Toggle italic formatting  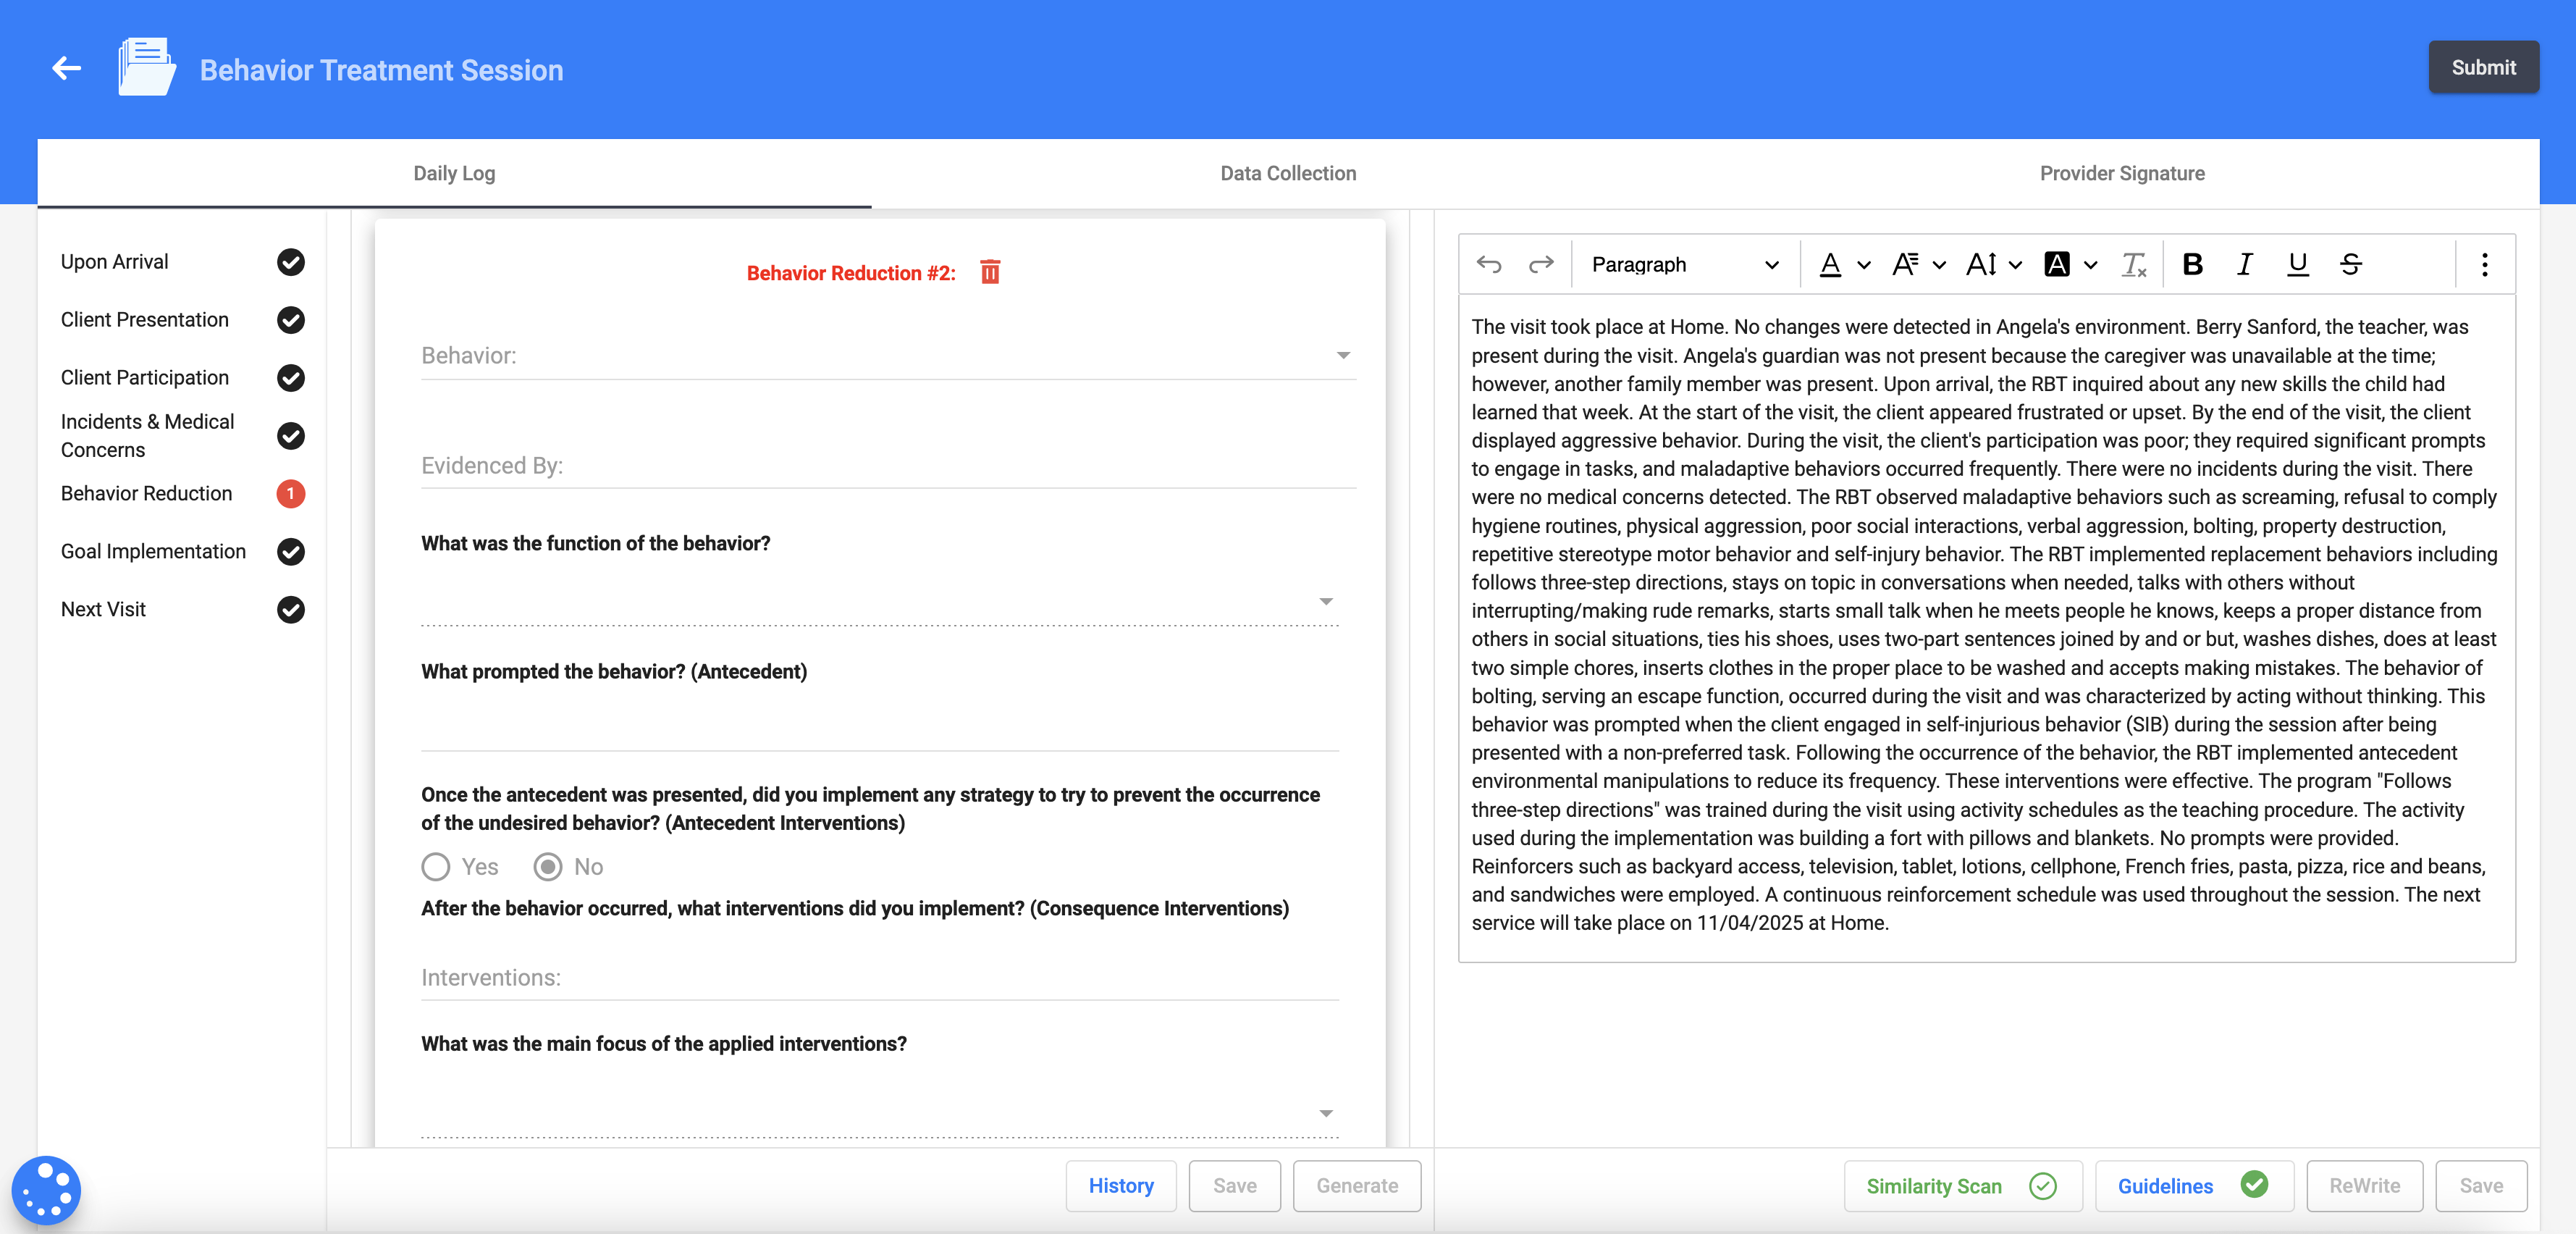[x=2245, y=264]
